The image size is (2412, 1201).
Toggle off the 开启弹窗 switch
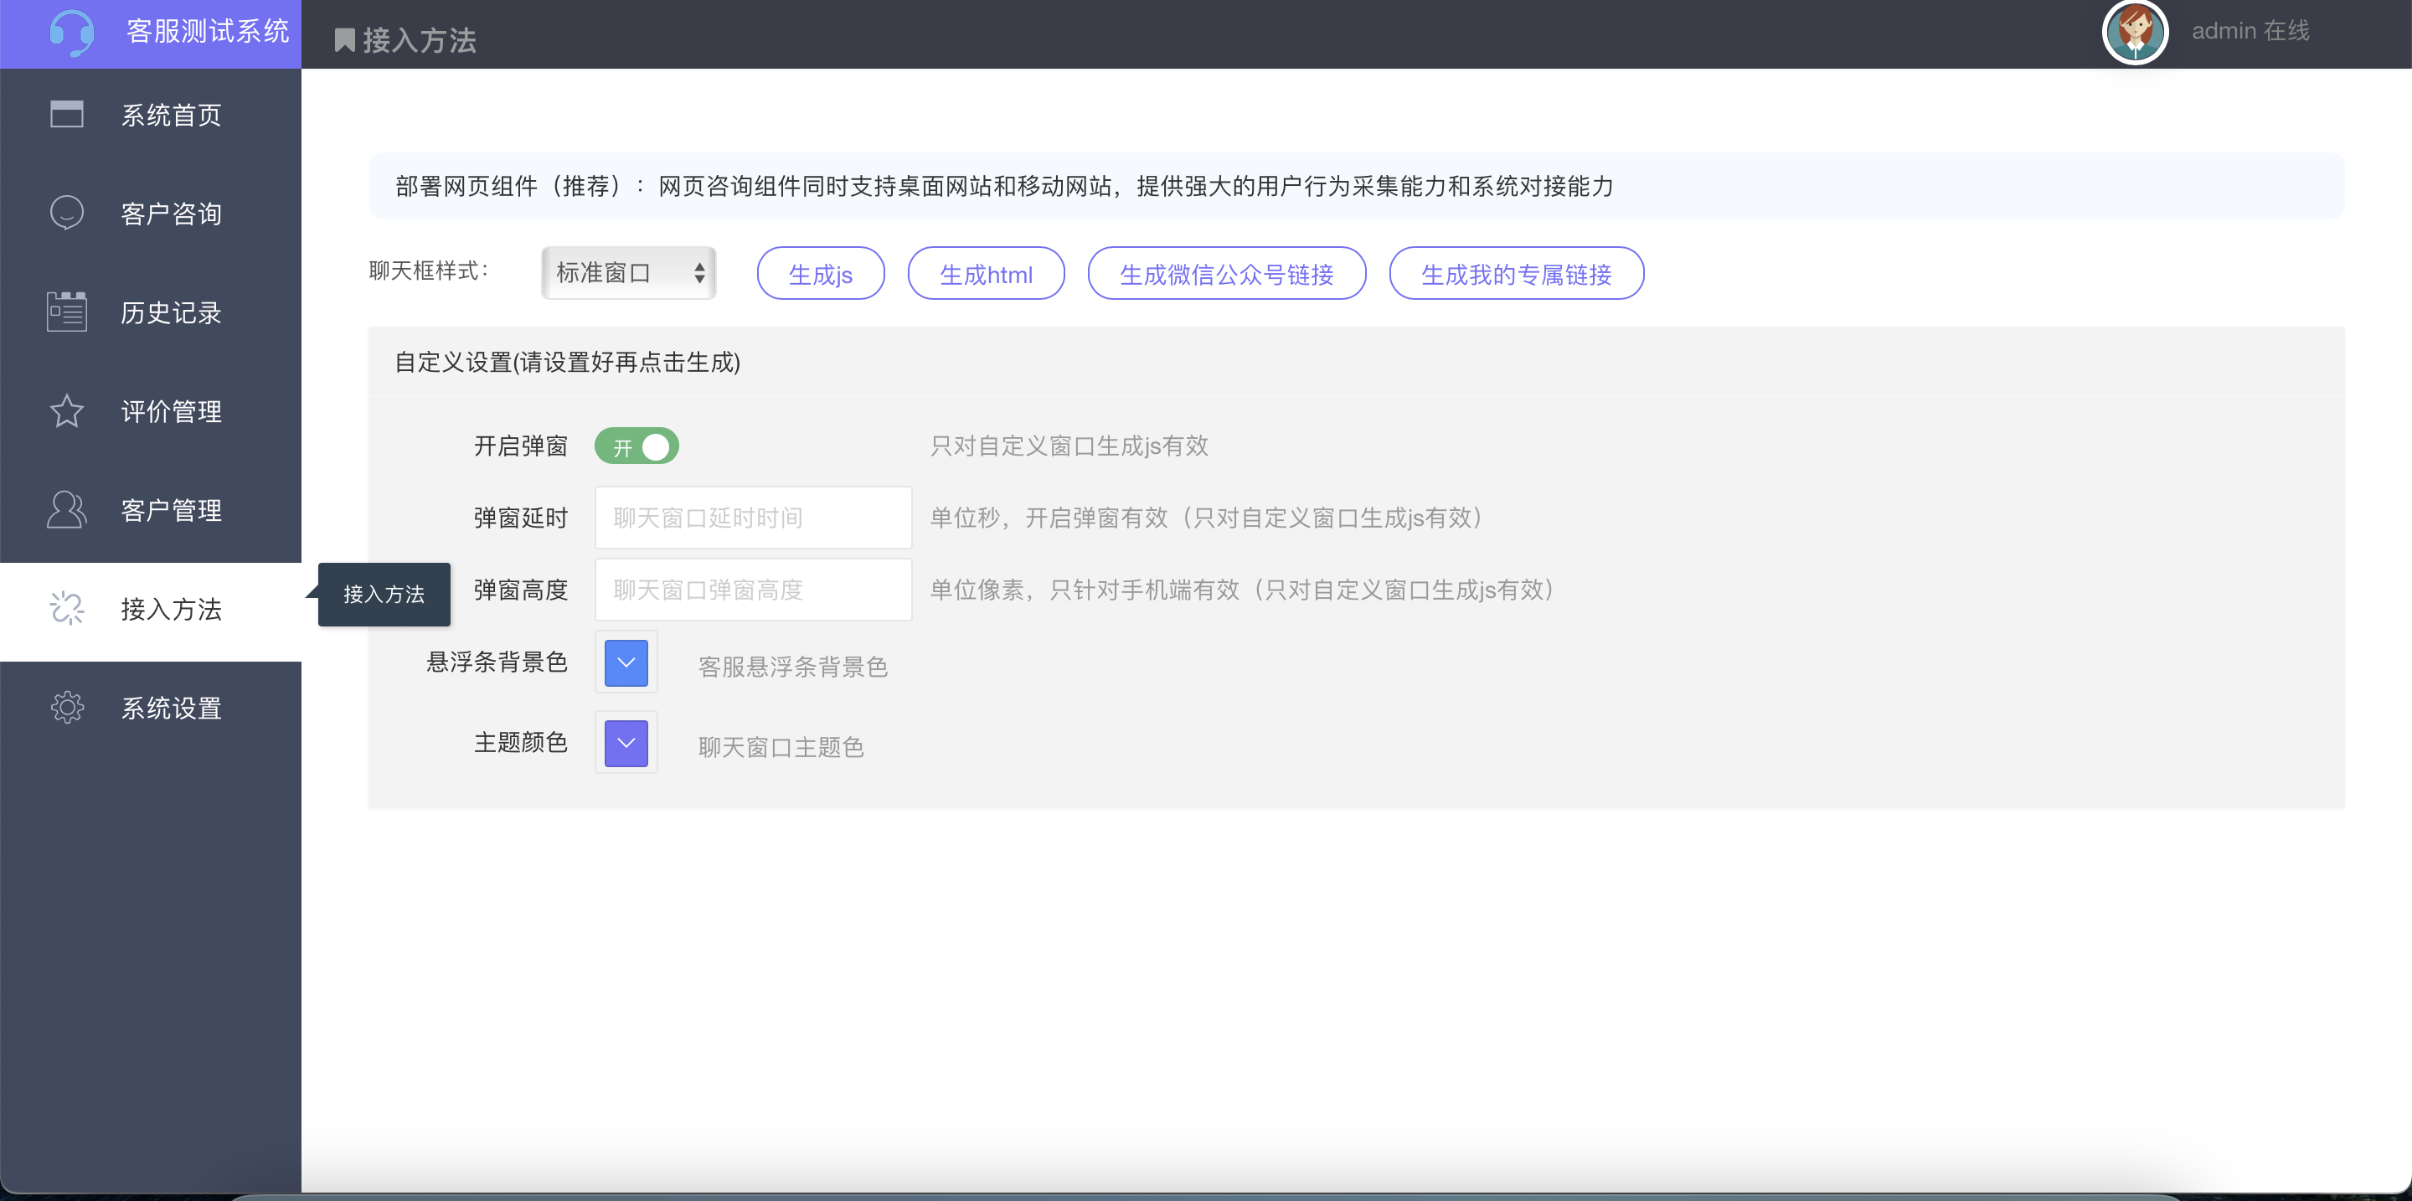(x=636, y=446)
